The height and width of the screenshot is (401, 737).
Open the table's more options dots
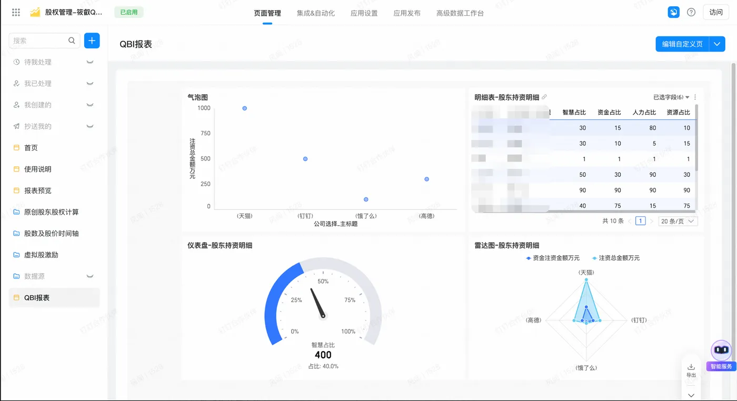coord(695,97)
